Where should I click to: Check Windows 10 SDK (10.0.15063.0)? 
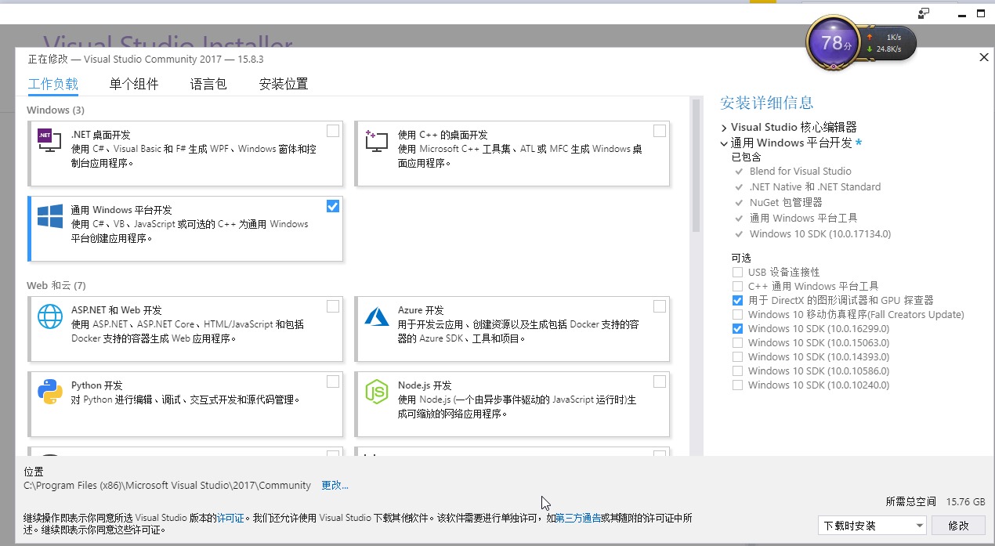[x=737, y=343]
